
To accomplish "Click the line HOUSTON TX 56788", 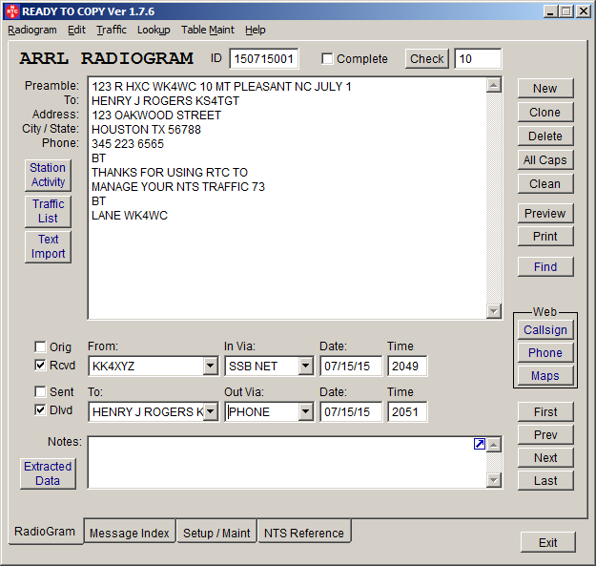I will [x=146, y=129].
